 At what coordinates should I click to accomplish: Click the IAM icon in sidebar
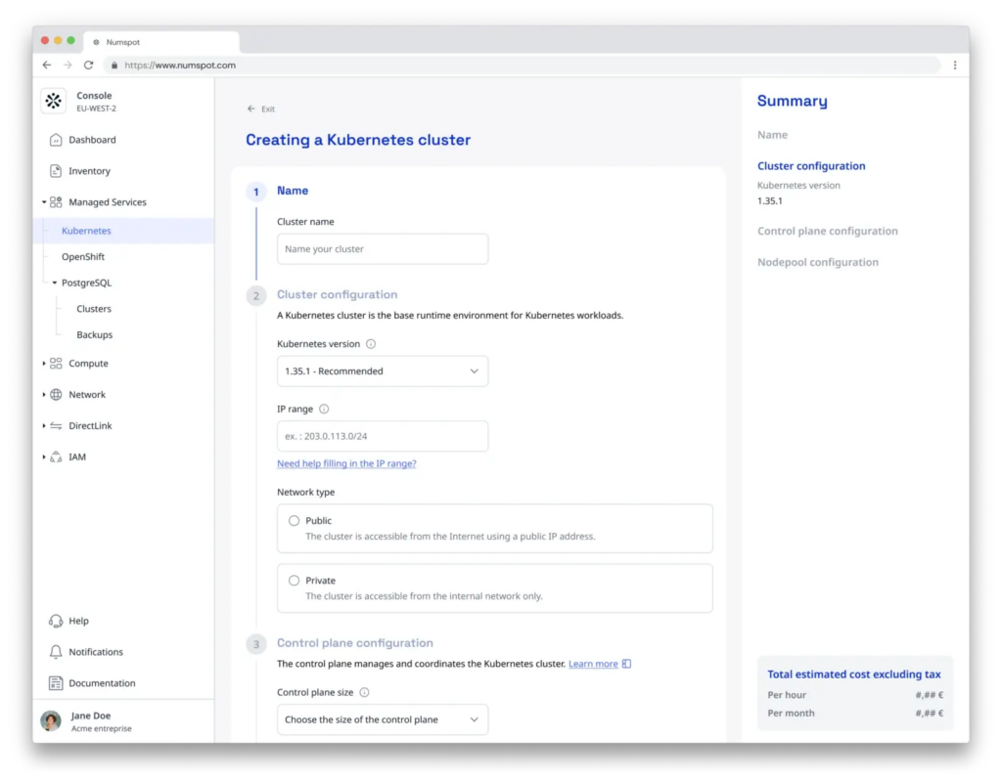(x=56, y=457)
